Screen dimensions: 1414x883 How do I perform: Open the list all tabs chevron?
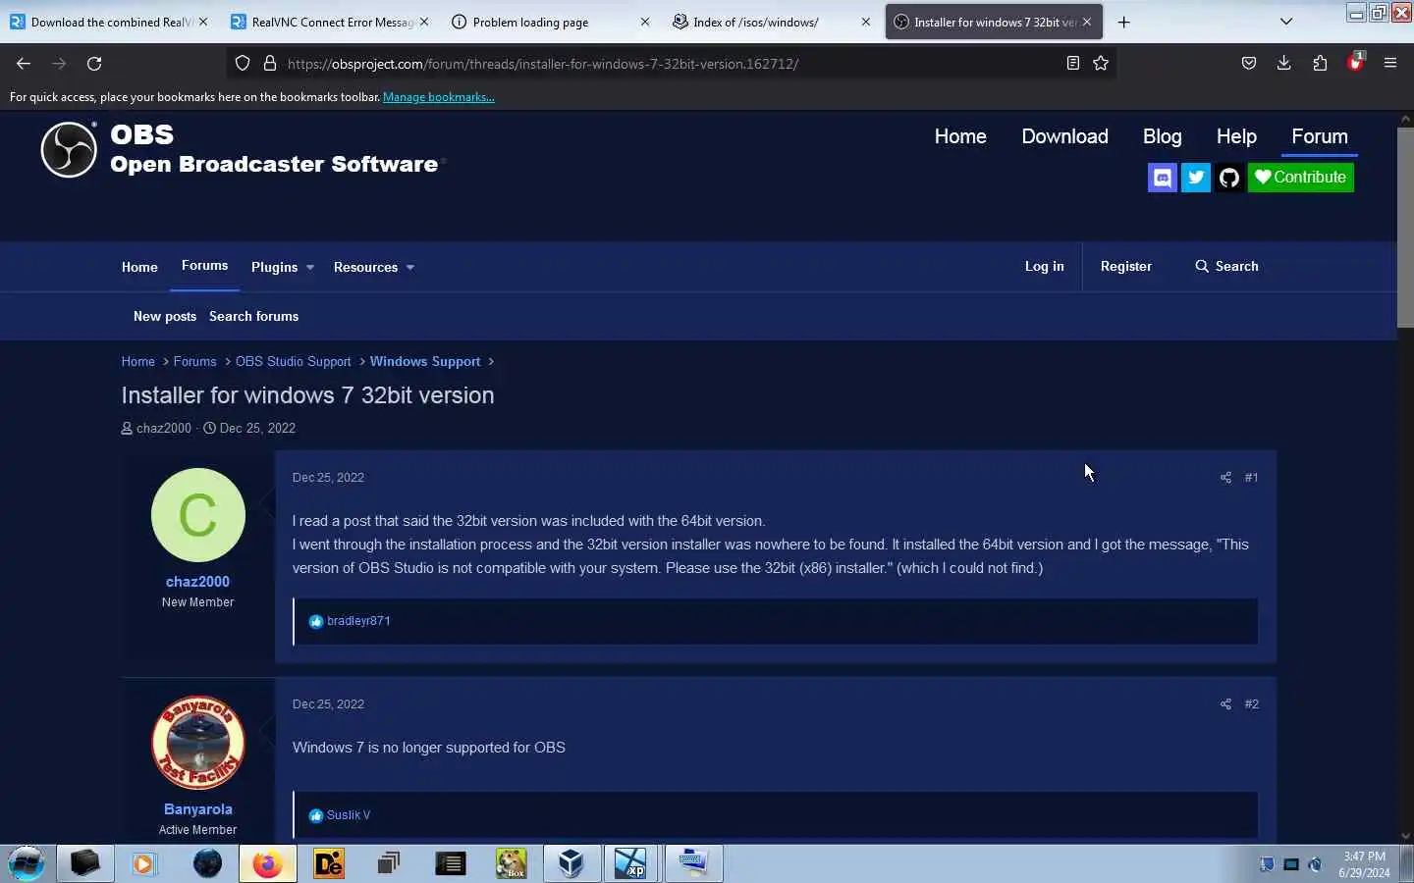[1286, 22]
